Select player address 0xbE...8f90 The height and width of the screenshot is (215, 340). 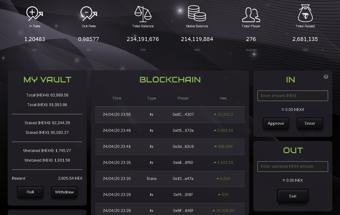pyautogui.click(x=183, y=163)
